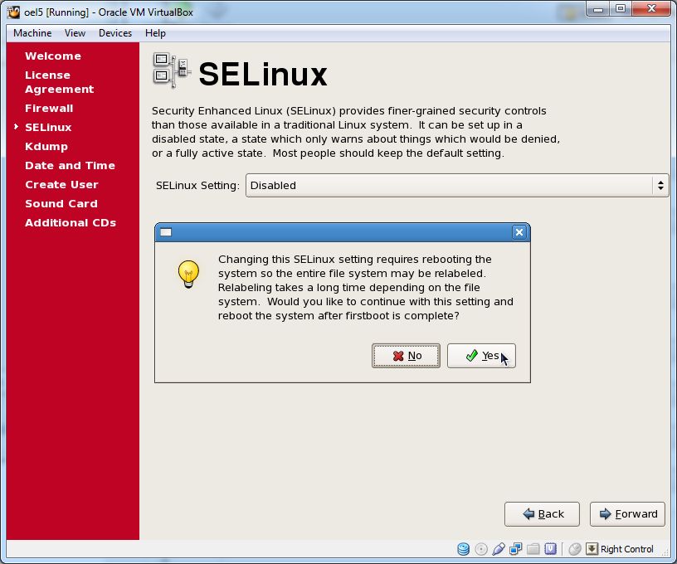This screenshot has width=677, height=564.
Task: Select Kdump in the setup sidebar
Action: point(46,147)
